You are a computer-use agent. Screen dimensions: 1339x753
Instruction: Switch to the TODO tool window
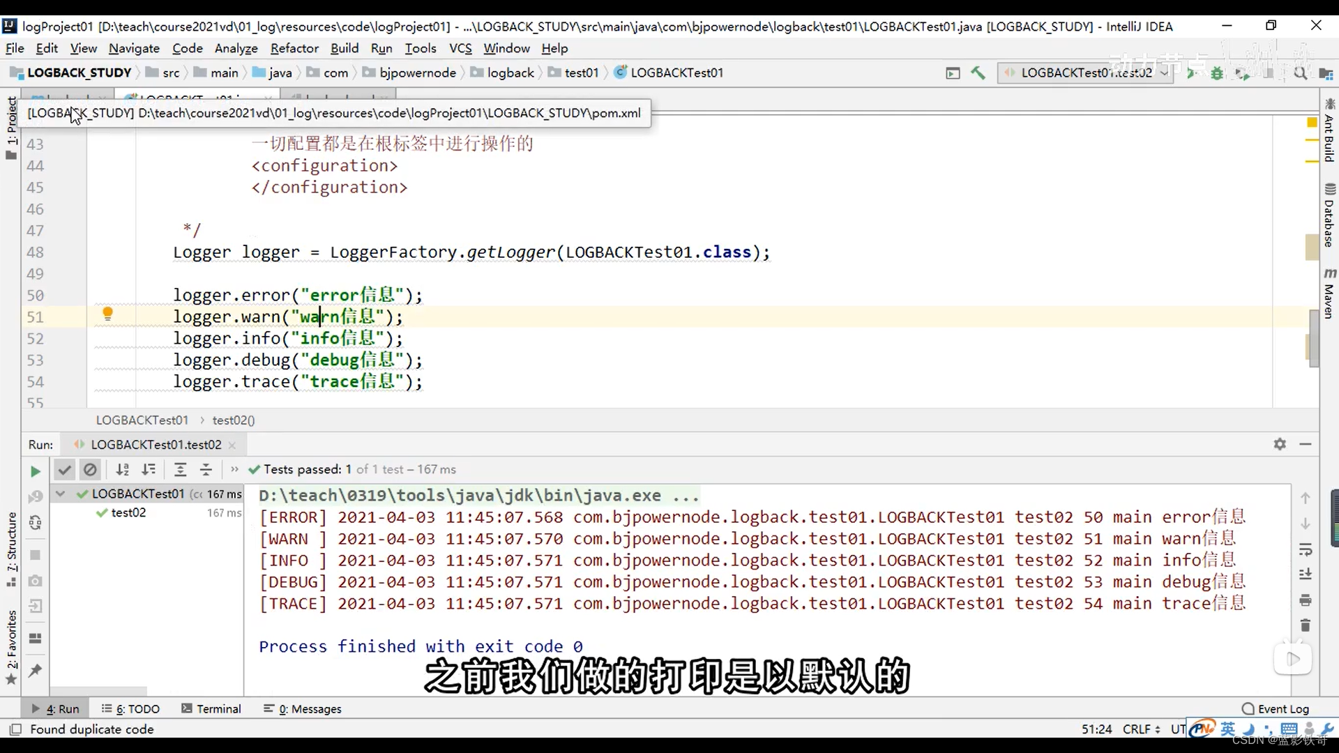[130, 709]
